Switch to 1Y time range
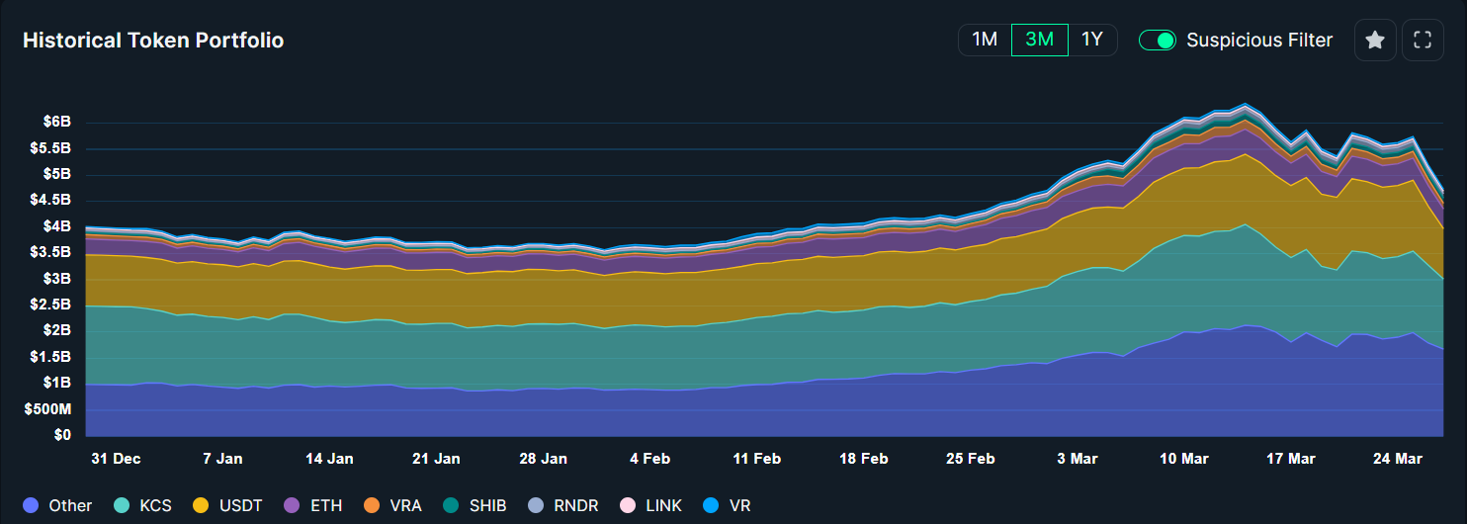 (1091, 40)
